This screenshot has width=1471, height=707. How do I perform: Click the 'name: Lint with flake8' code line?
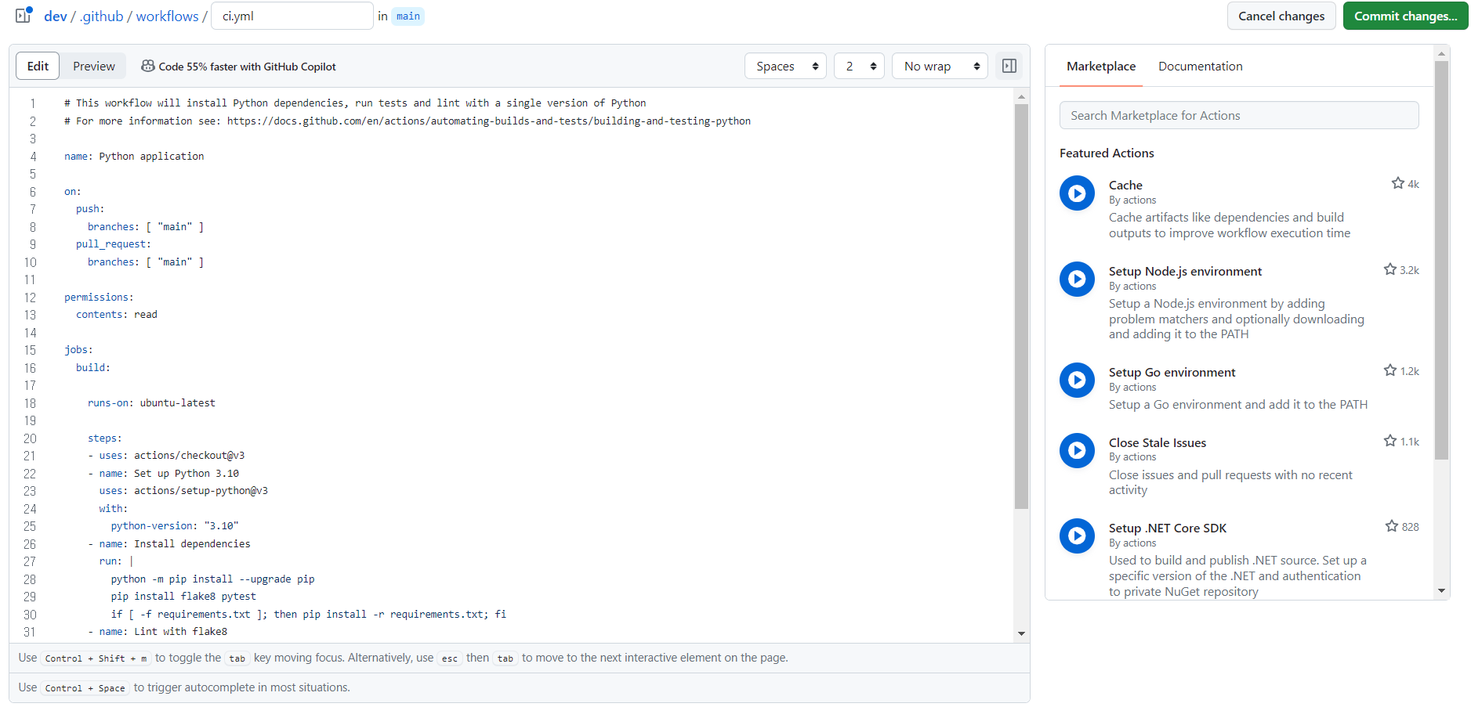click(x=163, y=632)
